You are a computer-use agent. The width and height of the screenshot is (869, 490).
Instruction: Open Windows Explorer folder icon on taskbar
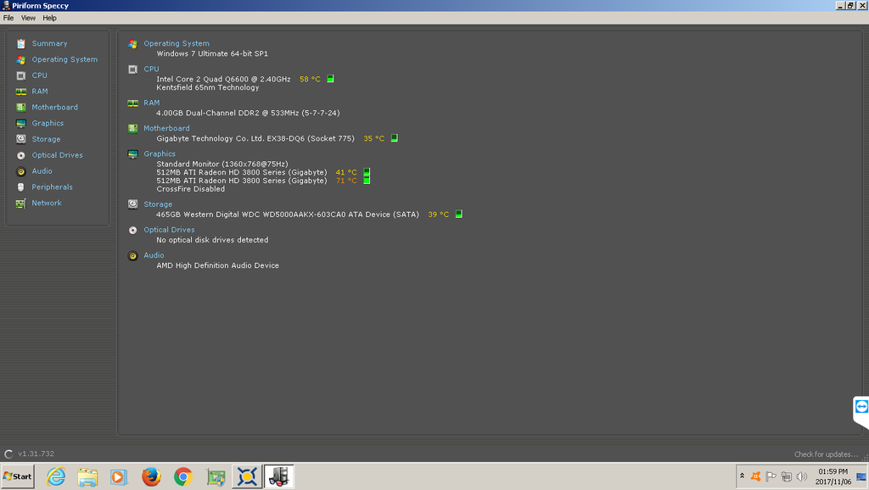click(87, 476)
